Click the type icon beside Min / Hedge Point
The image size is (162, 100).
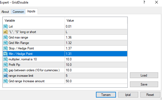pos(5,54)
